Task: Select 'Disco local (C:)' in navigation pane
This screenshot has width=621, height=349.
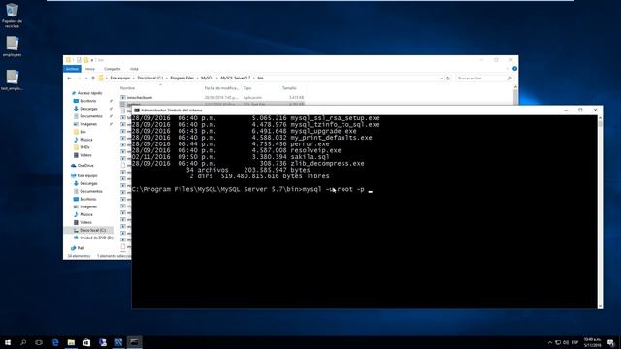Action: point(92,230)
